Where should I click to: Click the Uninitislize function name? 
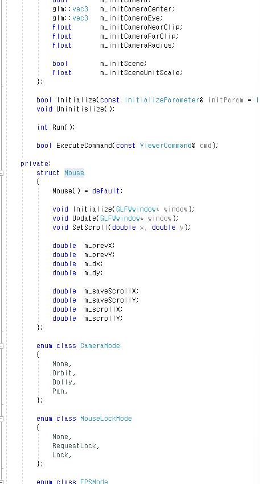coord(80,109)
